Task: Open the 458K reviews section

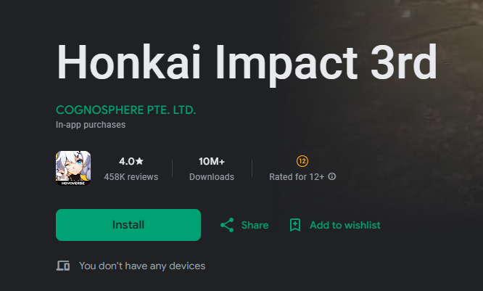Action: 131,177
